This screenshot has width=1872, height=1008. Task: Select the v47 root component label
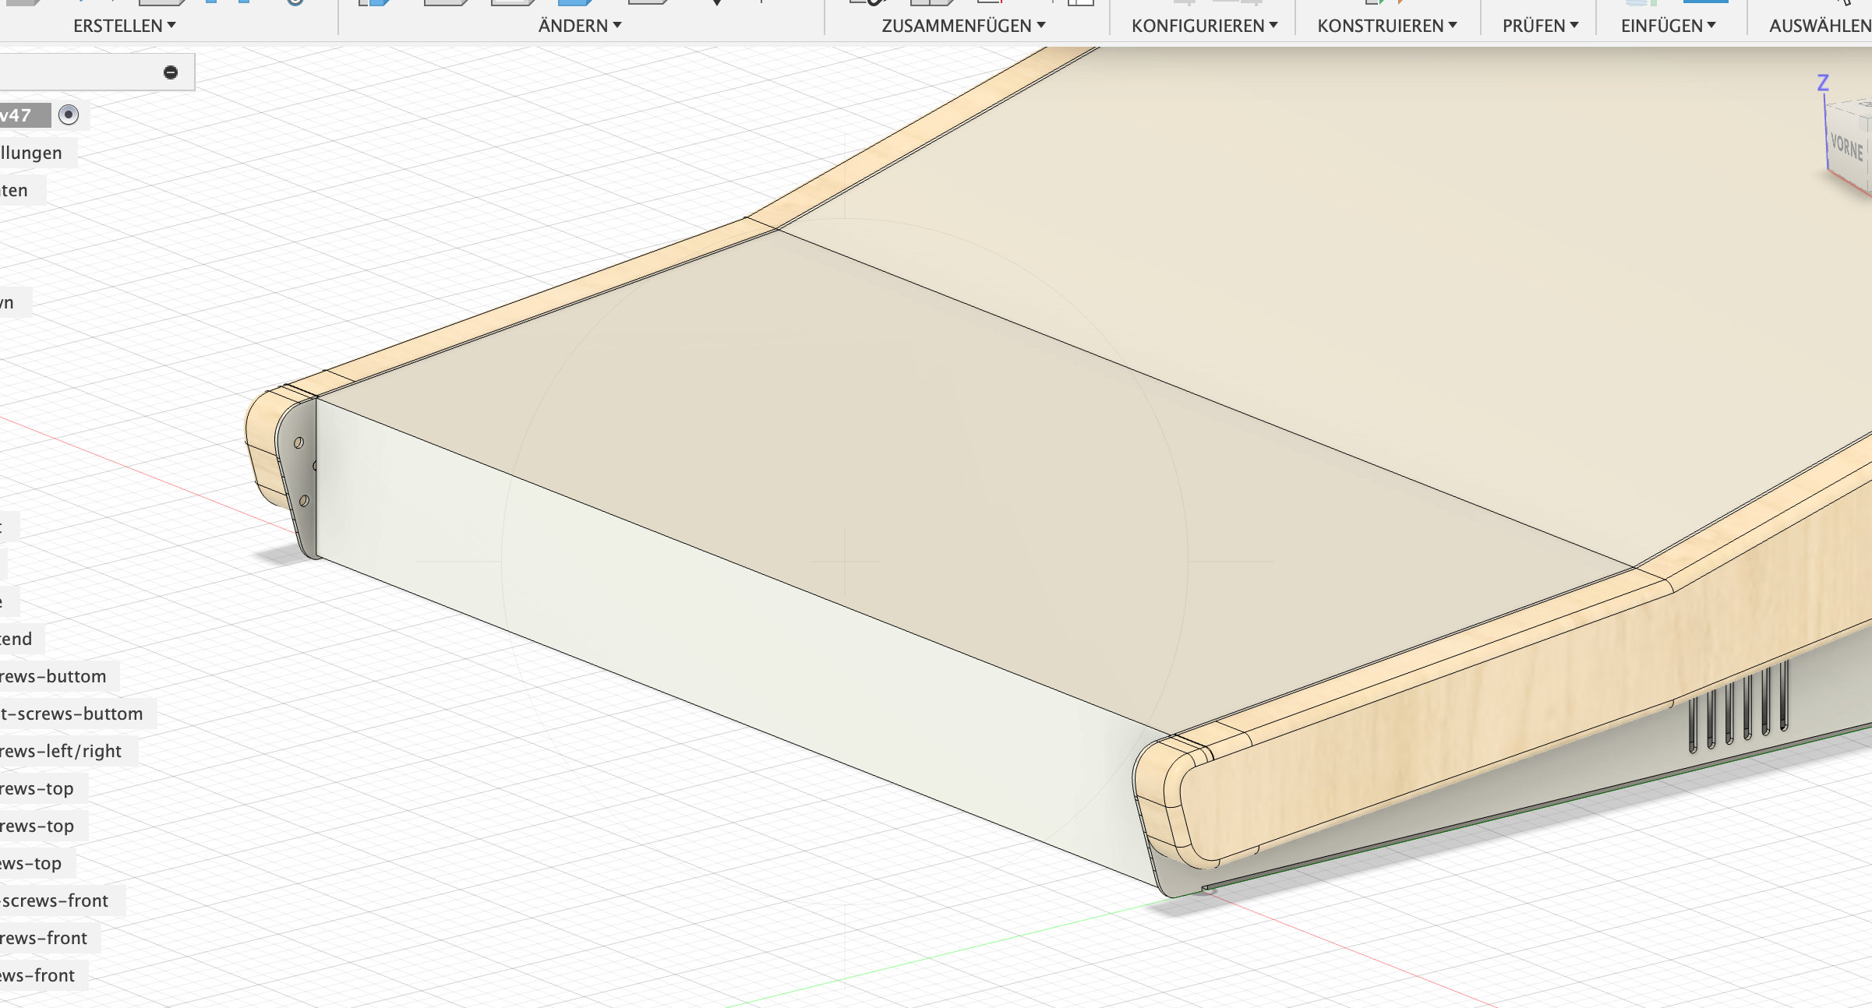tap(17, 115)
